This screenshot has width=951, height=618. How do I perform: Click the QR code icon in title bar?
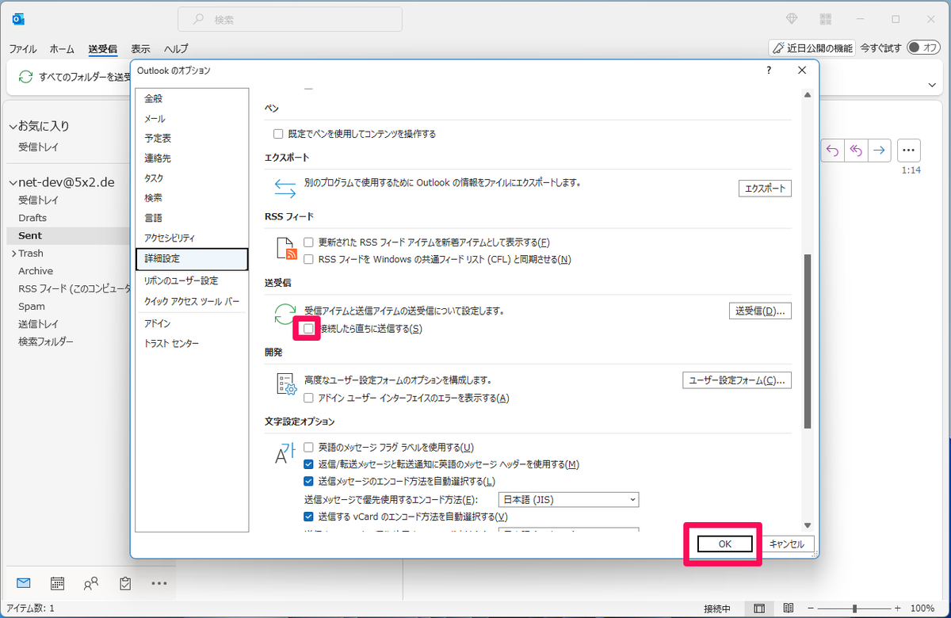pyautogui.click(x=827, y=19)
